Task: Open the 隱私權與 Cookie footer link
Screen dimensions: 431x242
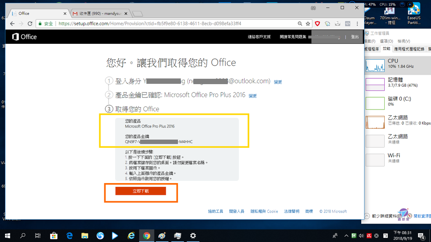Action: click(264, 211)
